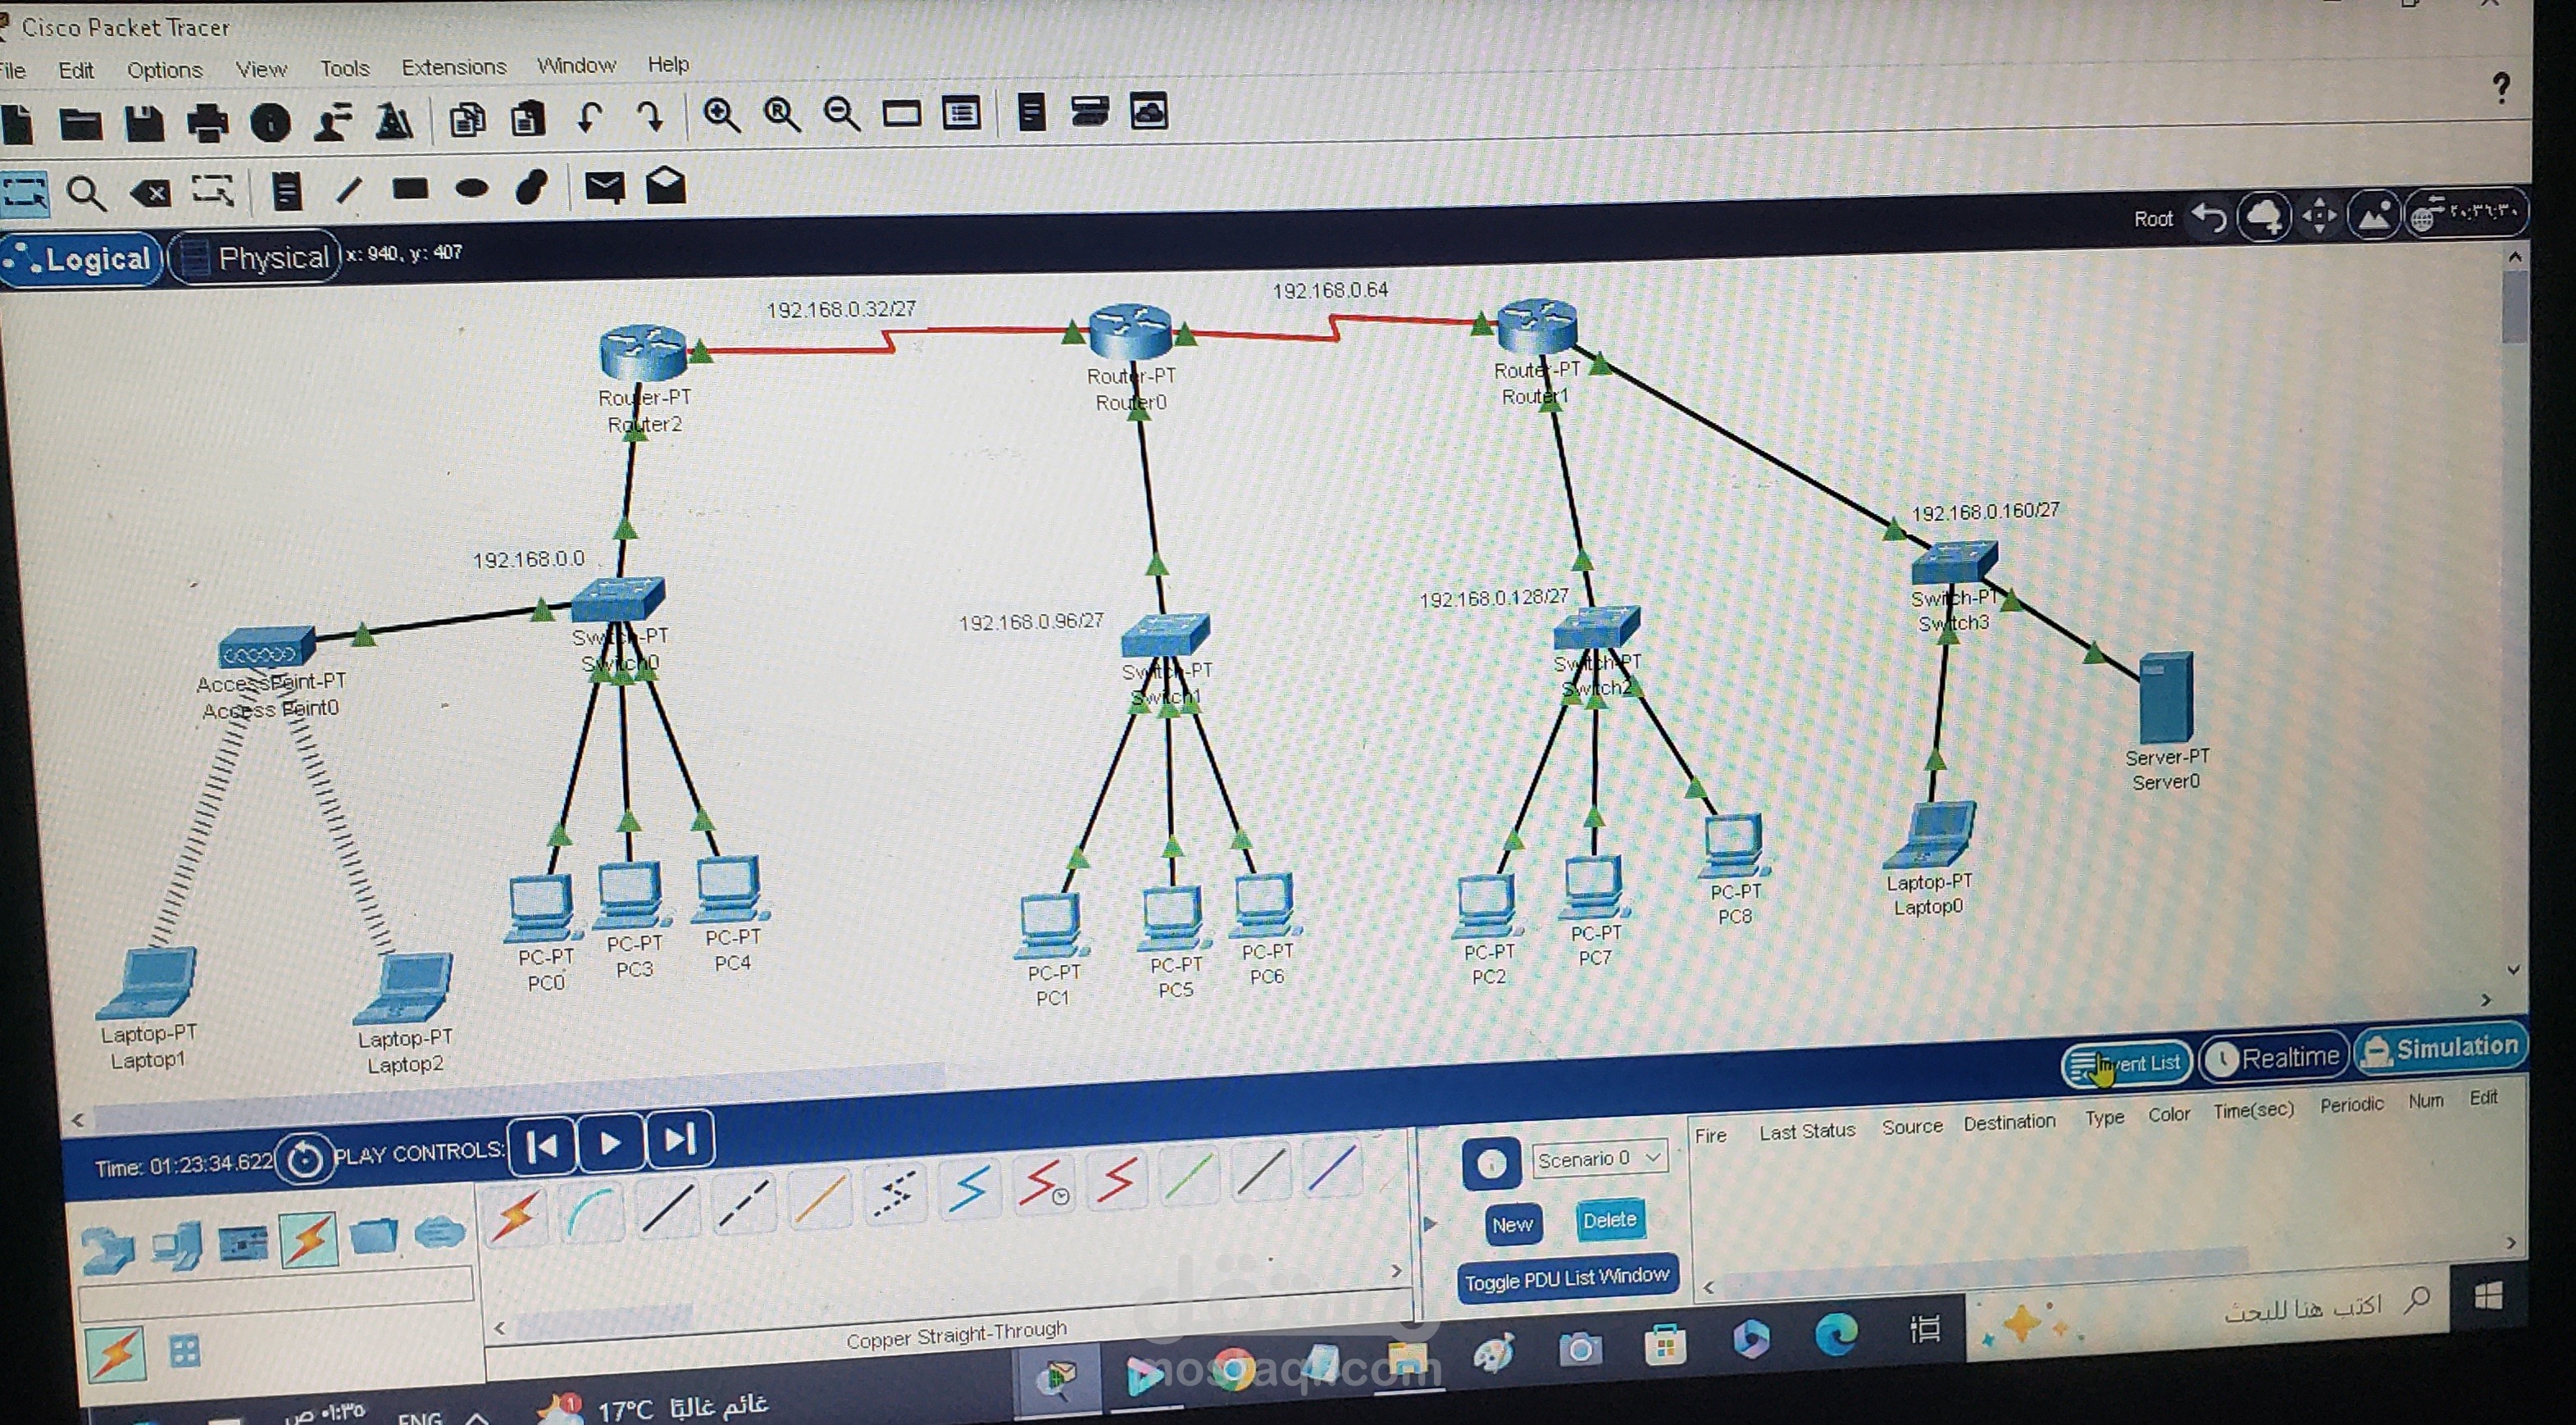The height and width of the screenshot is (1425, 2576).
Task: Click the PC8 device icon
Action: coord(1735,847)
